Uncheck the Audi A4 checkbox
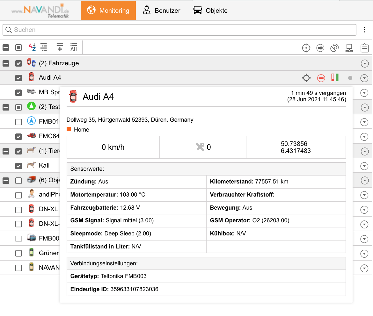373x316 pixels. pos(18,78)
